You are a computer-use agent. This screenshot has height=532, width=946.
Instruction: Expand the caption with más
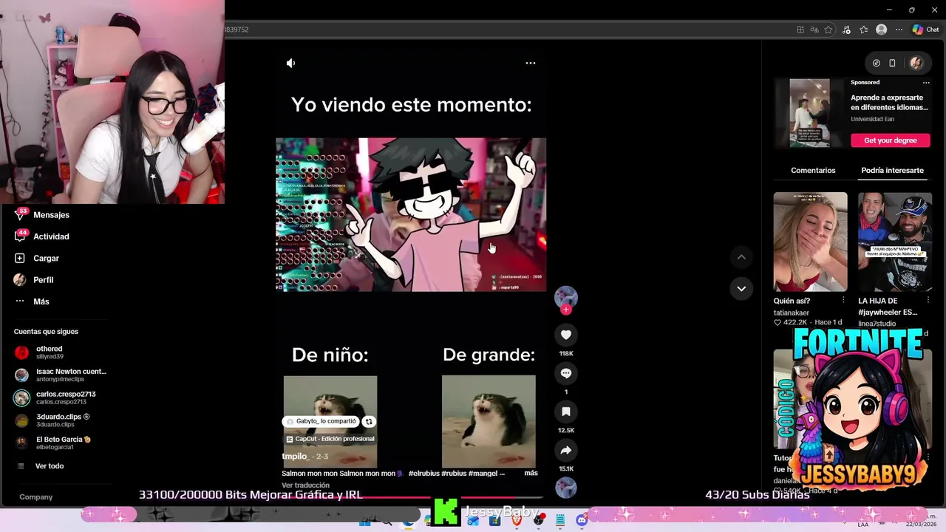tap(531, 473)
